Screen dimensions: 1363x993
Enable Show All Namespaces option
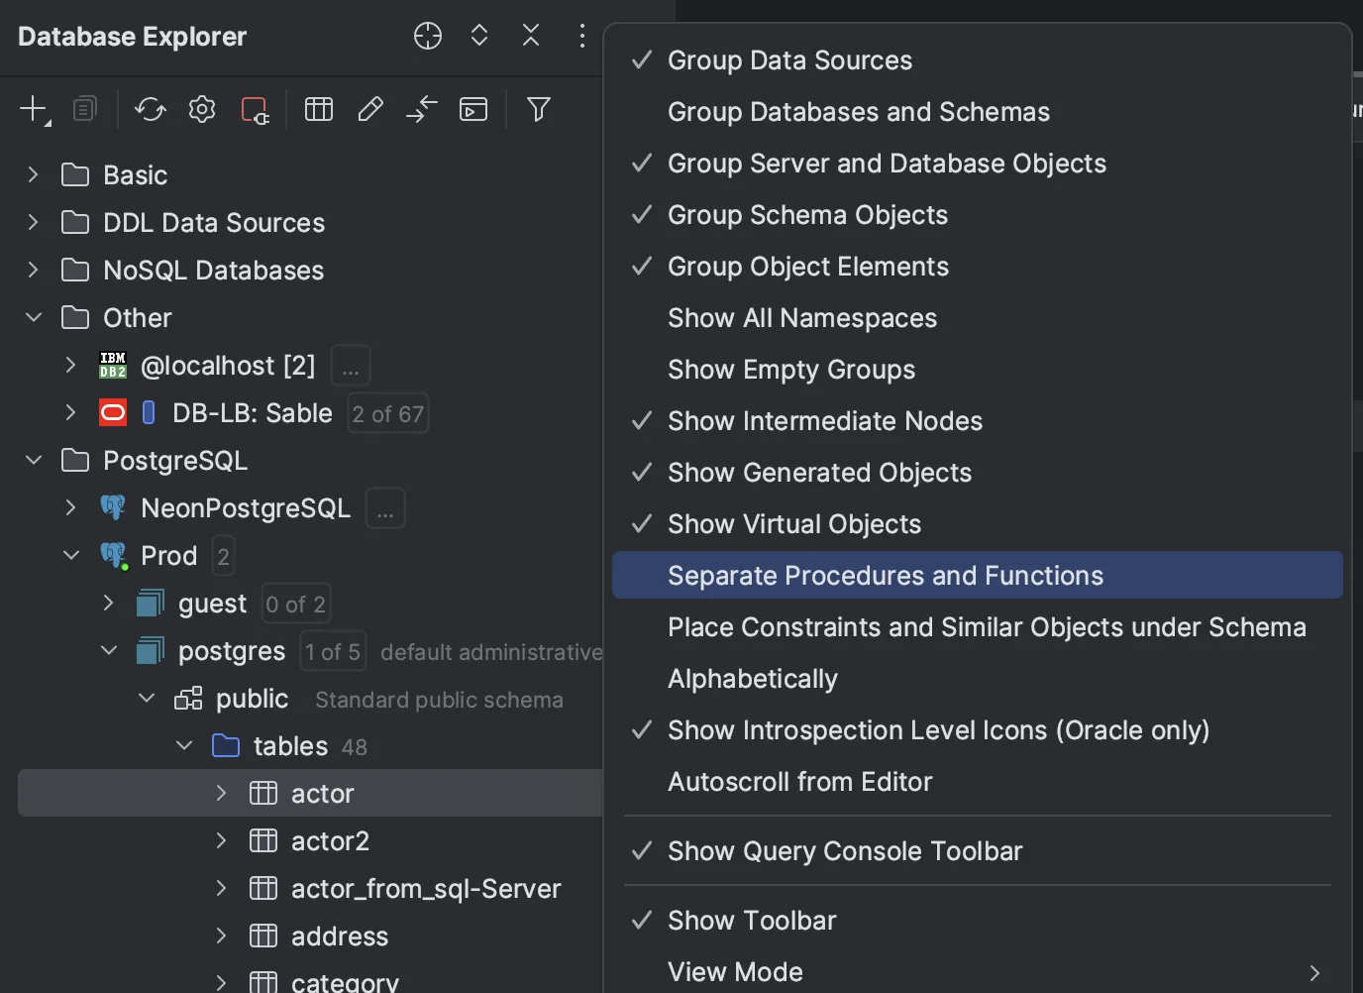point(801,318)
